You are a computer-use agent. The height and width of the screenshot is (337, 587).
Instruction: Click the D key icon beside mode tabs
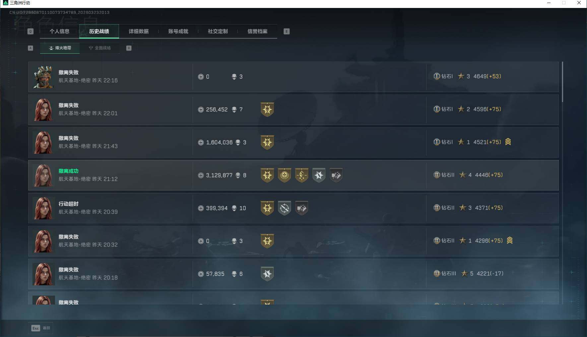click(x=129, y=48)
